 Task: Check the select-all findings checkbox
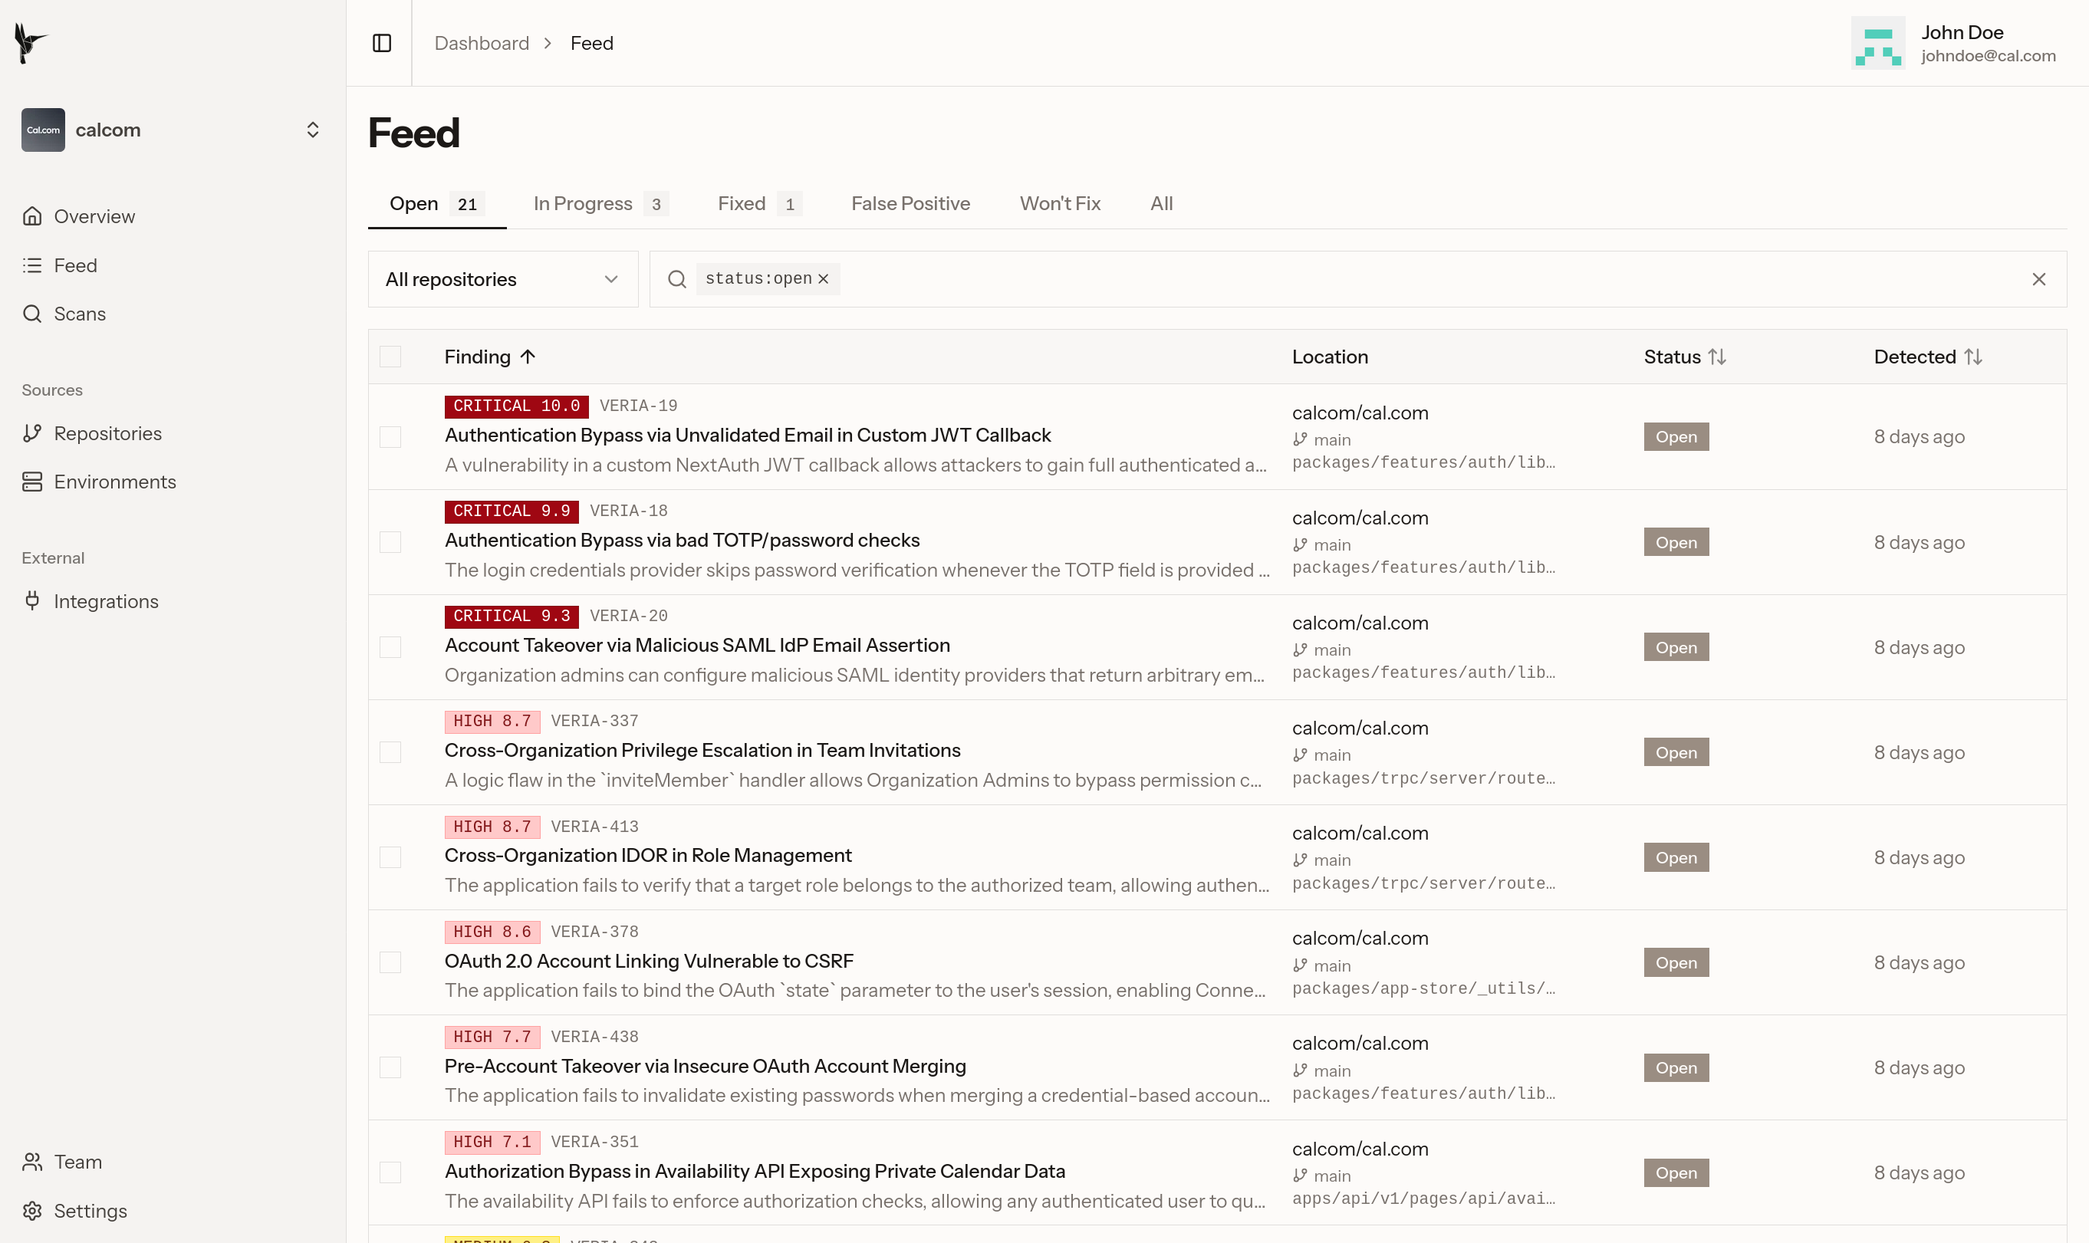[390, 357]
